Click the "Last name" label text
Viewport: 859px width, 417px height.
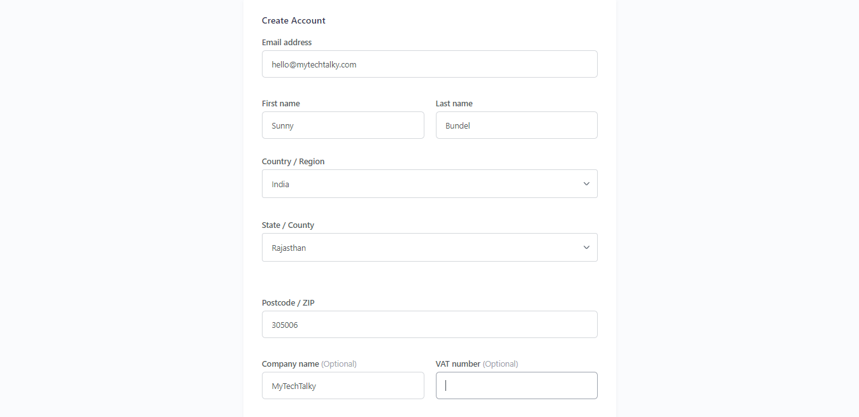(x=454, y=104)
